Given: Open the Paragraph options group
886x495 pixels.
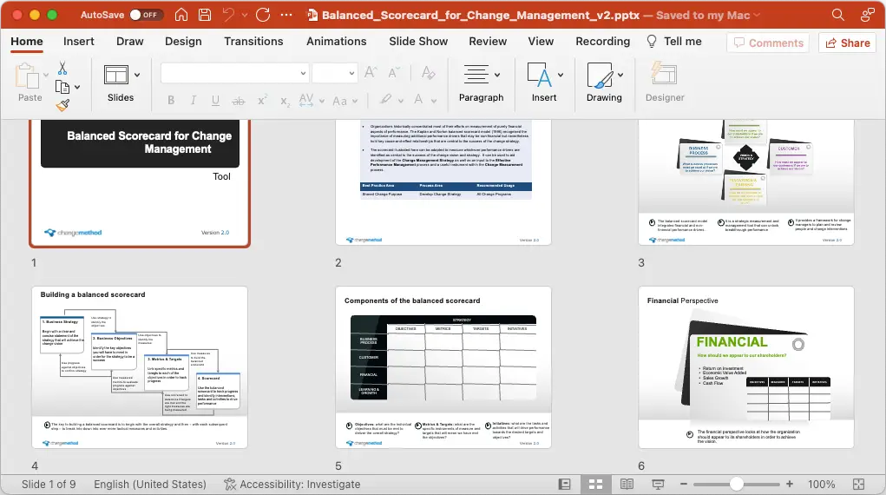Looking at the screenshot, I should coord(482,82).
